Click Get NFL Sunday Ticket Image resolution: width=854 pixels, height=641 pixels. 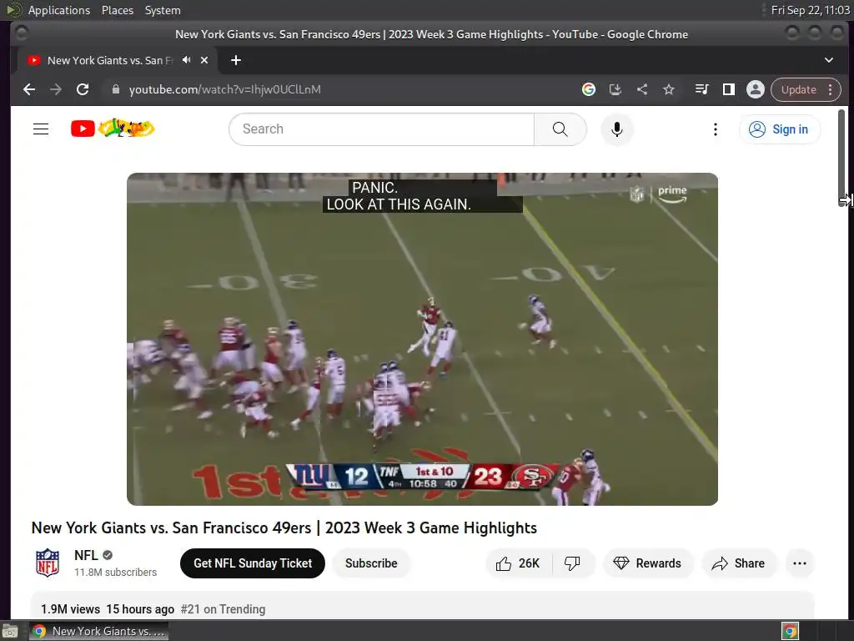[253, 563]
